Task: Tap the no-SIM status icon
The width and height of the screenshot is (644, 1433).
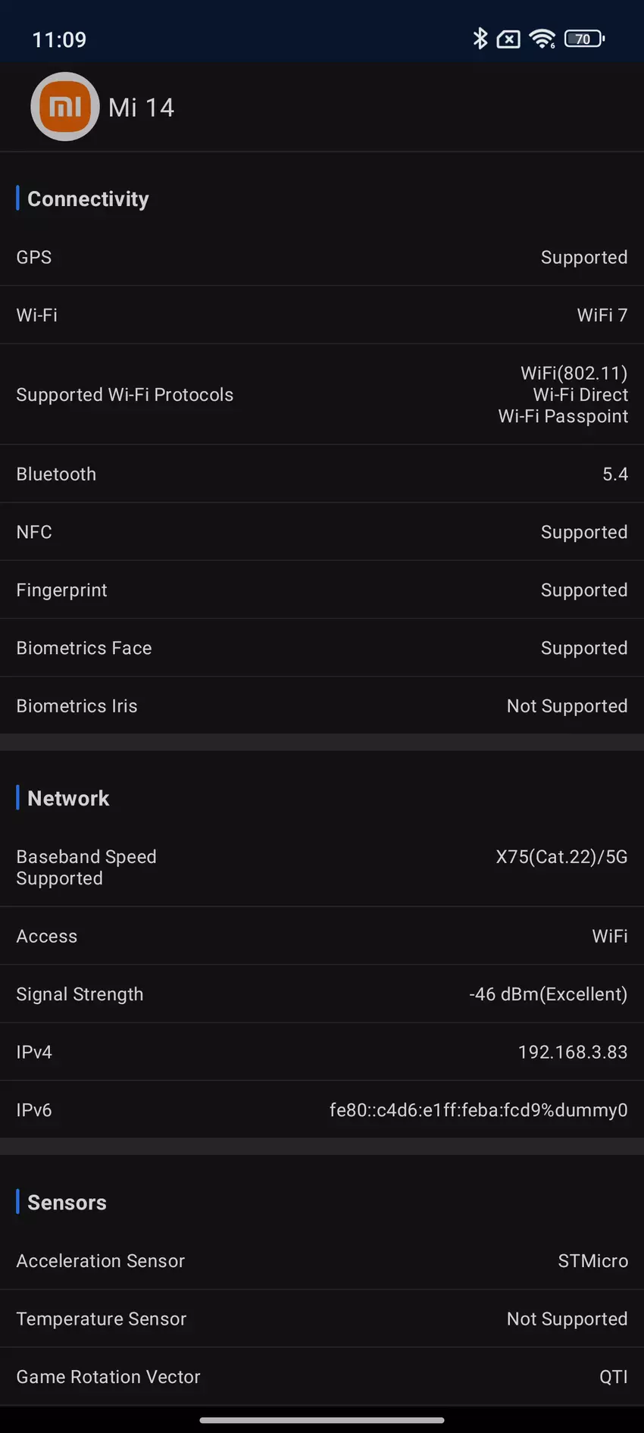Action: (508, 39)
